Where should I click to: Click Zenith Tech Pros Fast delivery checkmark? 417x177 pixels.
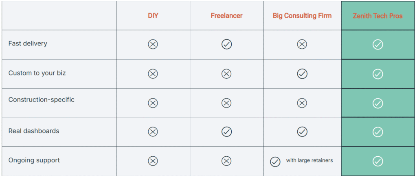click(377, 44)
